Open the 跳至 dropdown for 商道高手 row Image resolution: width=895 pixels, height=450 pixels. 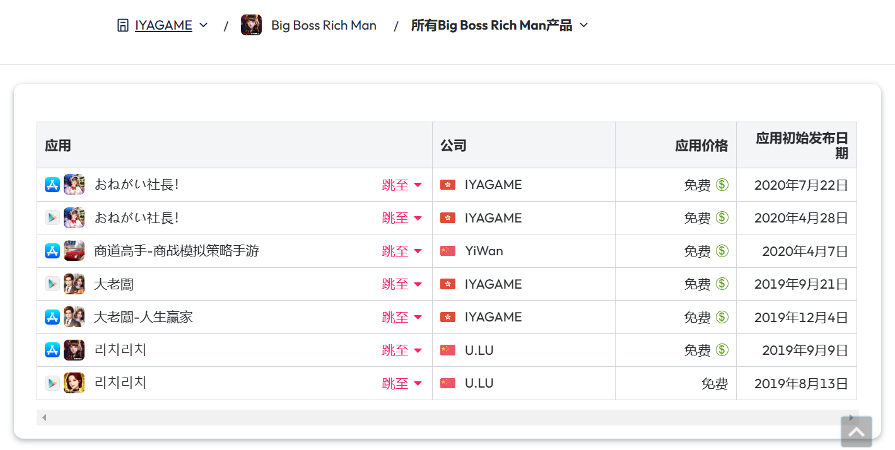tap(402, 251)
